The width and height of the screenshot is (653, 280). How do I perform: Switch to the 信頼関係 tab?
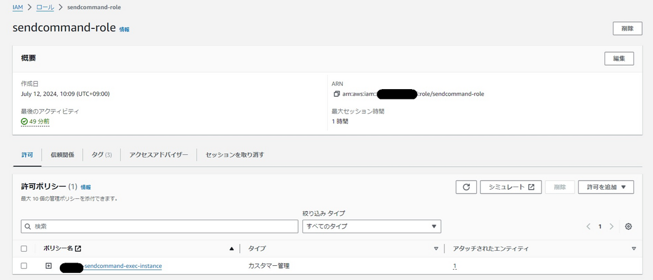[62, 155]
